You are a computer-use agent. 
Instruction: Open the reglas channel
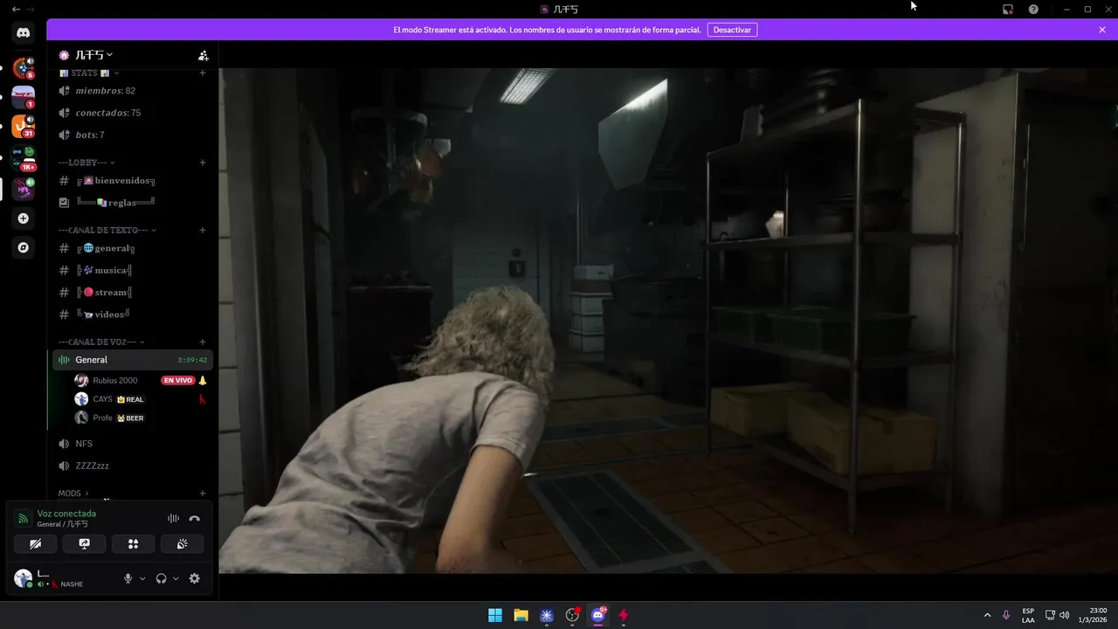pos(132,203)
